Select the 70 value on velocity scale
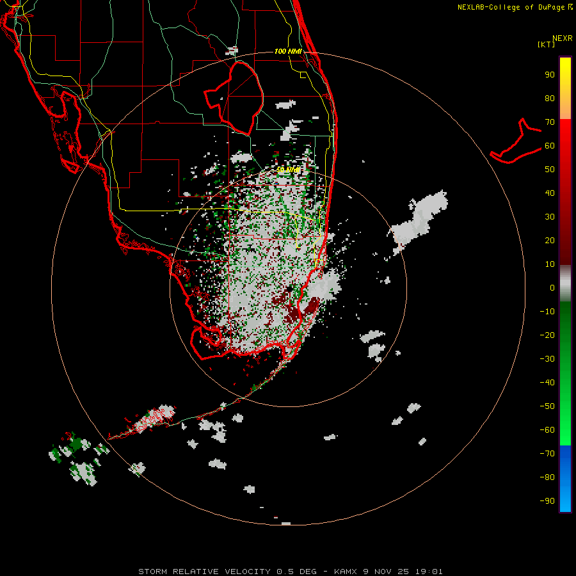Screen dimensions: 576x576 [550, 122]
